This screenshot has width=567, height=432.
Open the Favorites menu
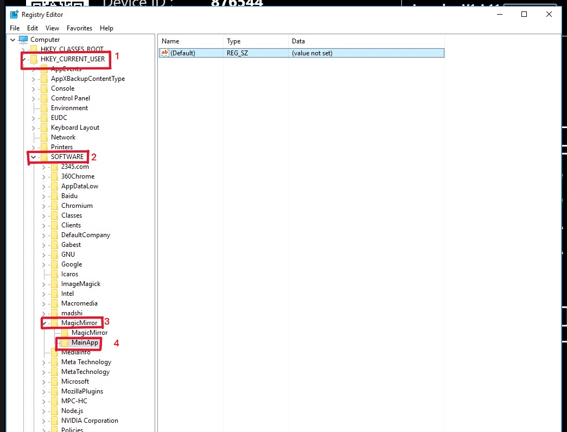[79, 28]
